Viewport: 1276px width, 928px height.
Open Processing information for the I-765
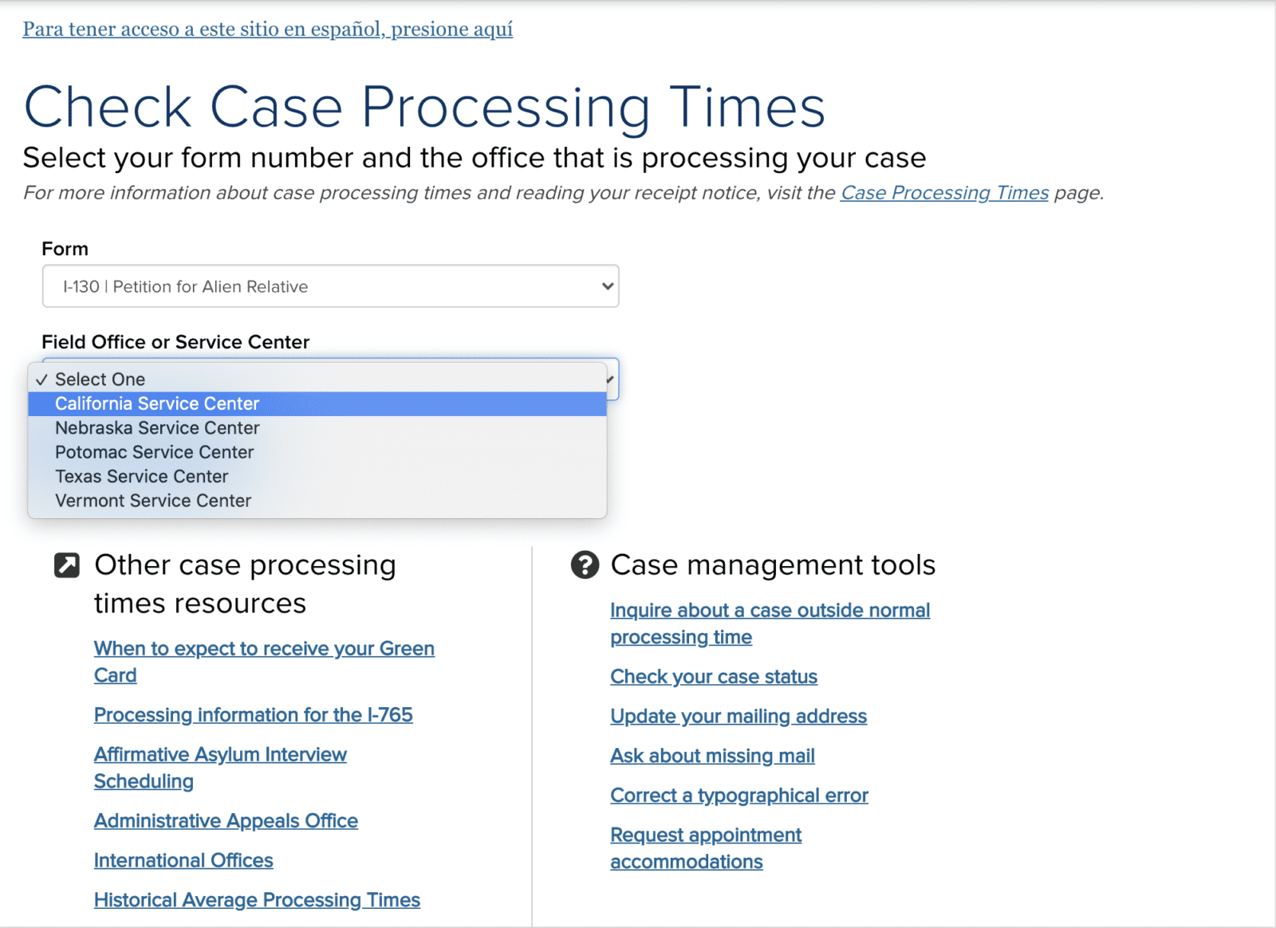(x=254, y=715)
